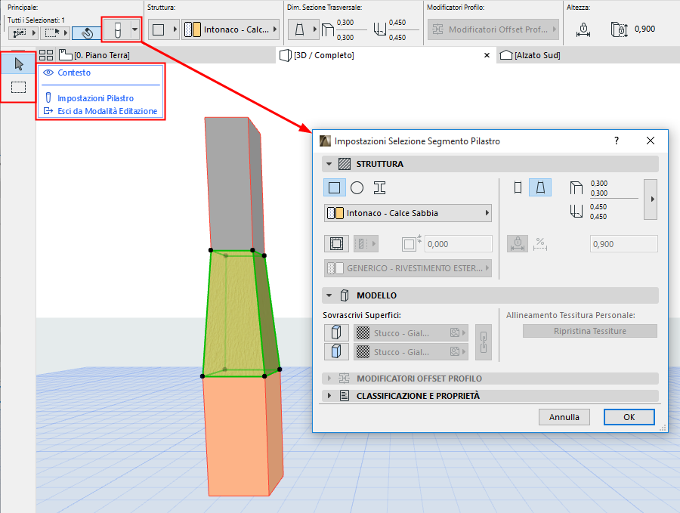Click the top dimension icon in the dialog
The width and height of the screenshot is (680, 513).
(x=576, y=188)
